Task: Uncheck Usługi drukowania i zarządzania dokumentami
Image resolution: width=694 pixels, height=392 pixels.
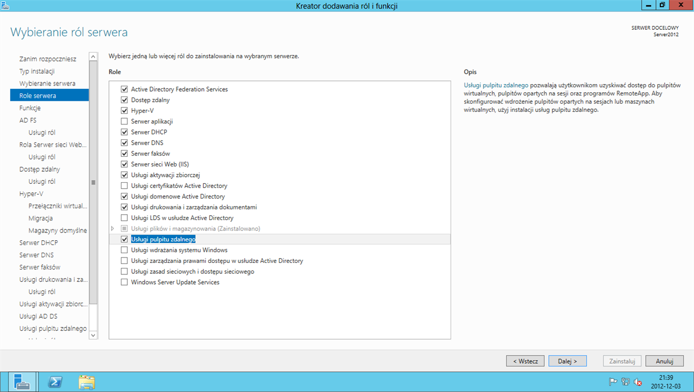Action: click(124, 207)
